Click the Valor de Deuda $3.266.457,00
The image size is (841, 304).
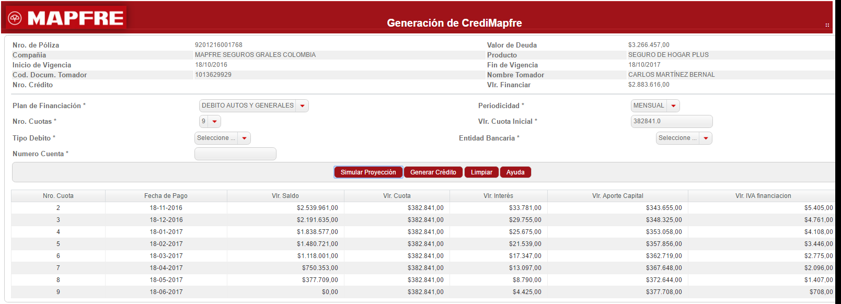[x=649, y=45]
